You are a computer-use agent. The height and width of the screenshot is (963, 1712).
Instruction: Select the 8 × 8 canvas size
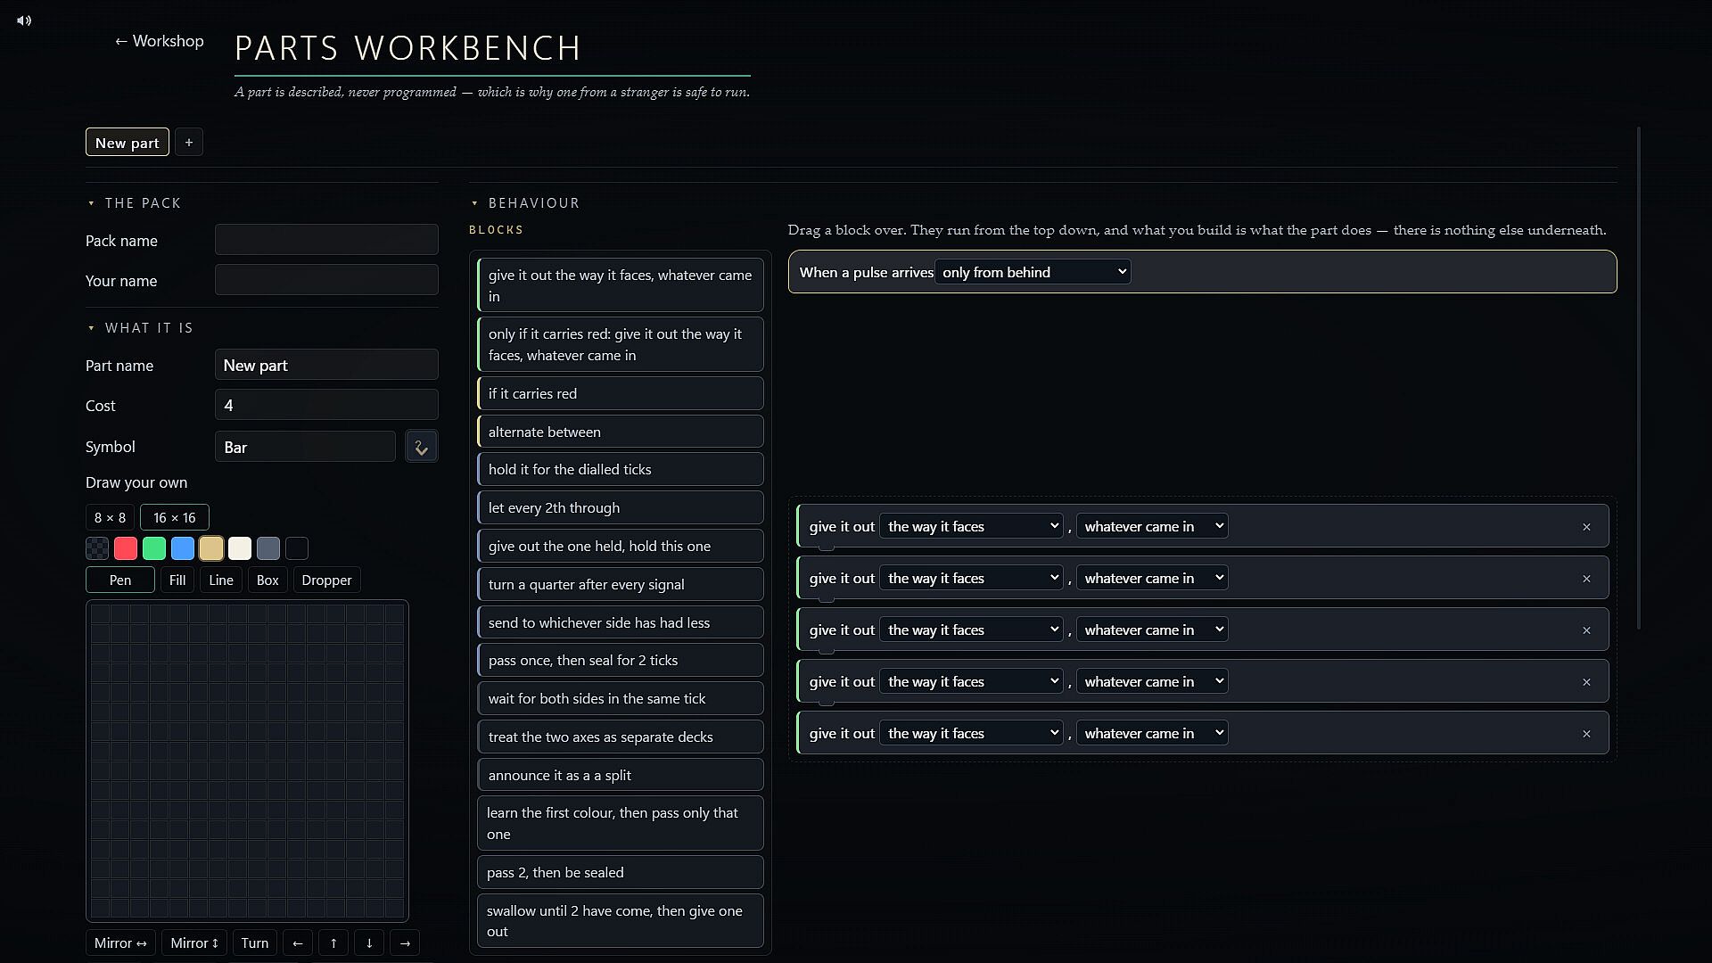[x=110, y=517]
